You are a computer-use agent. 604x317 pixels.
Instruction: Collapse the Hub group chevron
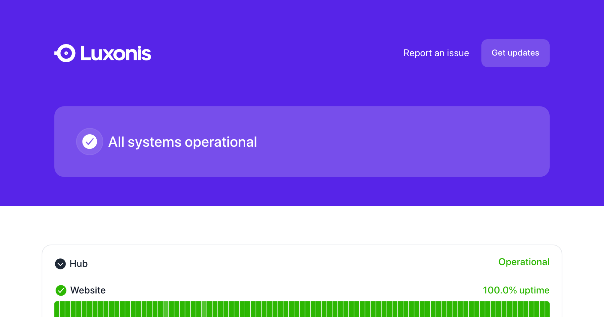60,264
